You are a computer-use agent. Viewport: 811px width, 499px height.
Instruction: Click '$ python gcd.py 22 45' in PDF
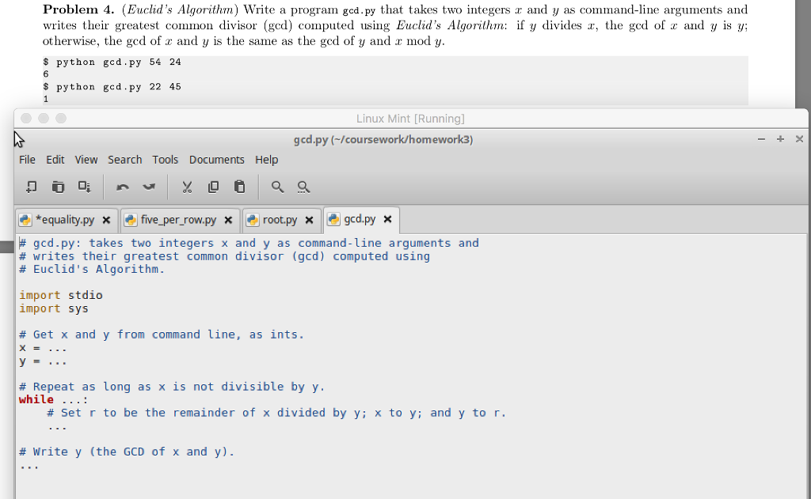click(x=112, y=87)
